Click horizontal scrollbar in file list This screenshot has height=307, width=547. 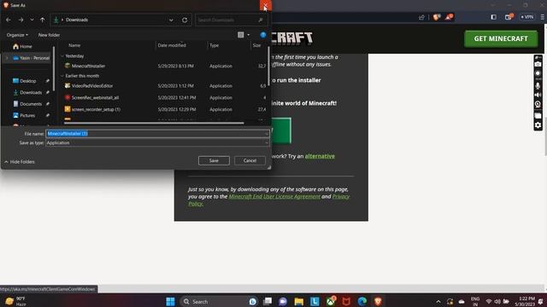pos(154,123)
